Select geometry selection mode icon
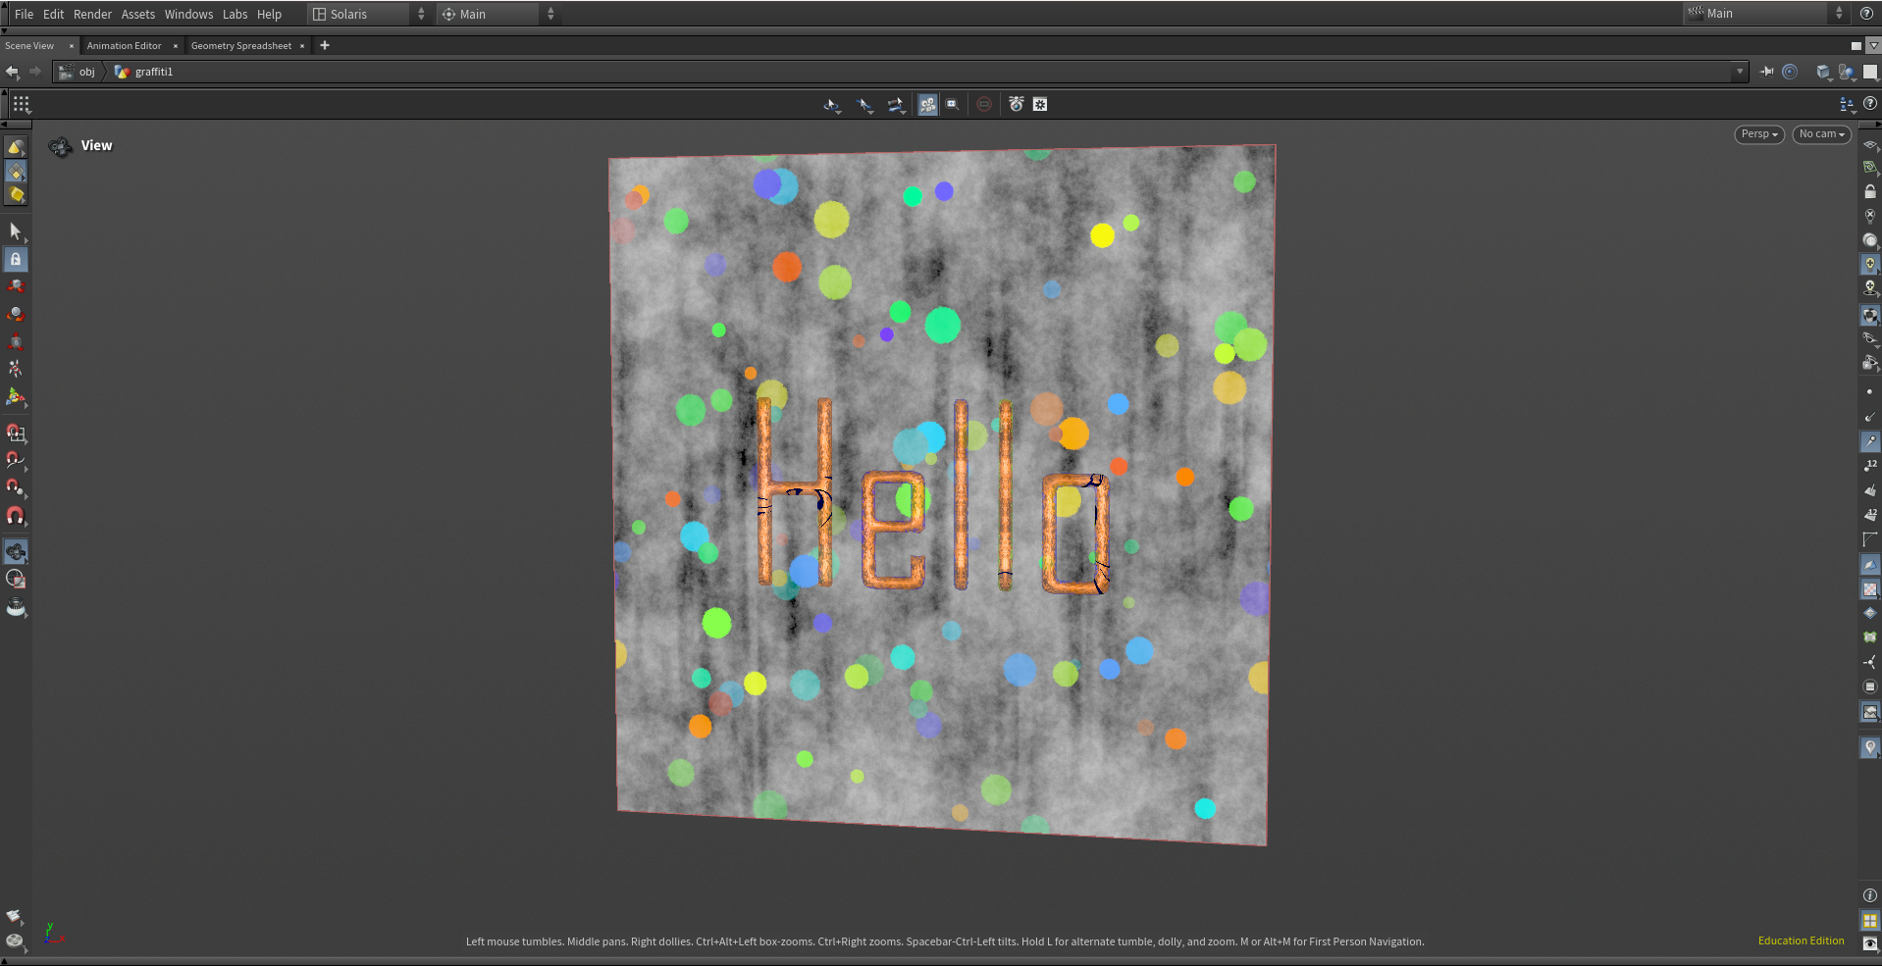The image size is (1882, 966). [16, 172]
